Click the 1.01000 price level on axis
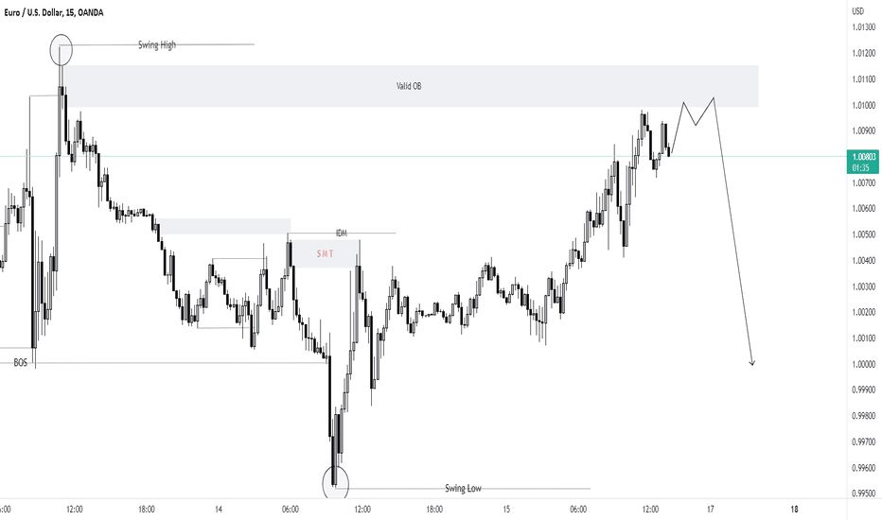The image size is (882, 520). [x=863, y=105]
